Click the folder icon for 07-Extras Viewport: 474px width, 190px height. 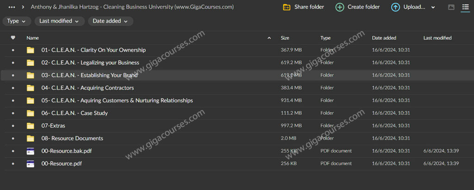31,125
